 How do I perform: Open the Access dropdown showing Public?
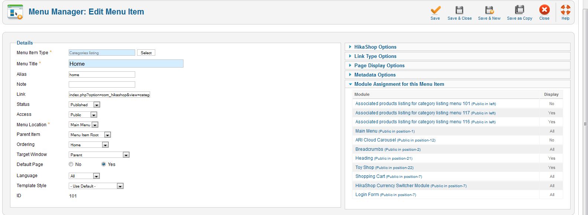coord(83,115)
